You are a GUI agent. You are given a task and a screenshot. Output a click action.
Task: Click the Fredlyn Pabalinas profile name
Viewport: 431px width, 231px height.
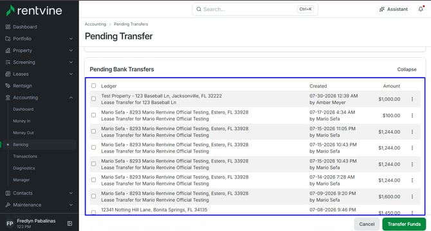click(x=36, y=221)
